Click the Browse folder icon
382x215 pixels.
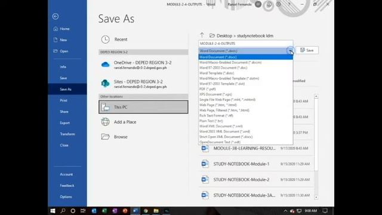(105, 137)
